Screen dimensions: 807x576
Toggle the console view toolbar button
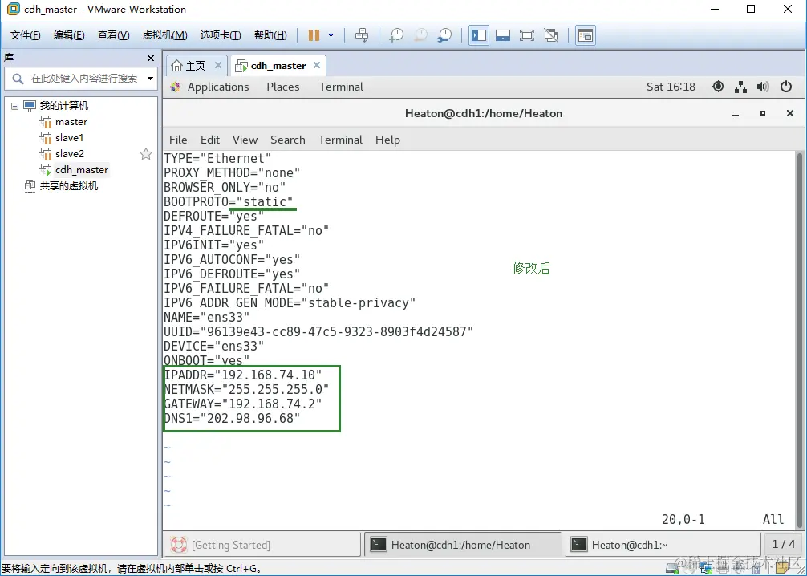coord(585,35)
